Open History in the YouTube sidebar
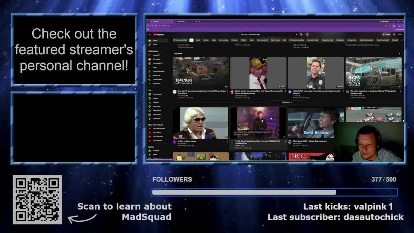414x233 pixels. [158, 98]
